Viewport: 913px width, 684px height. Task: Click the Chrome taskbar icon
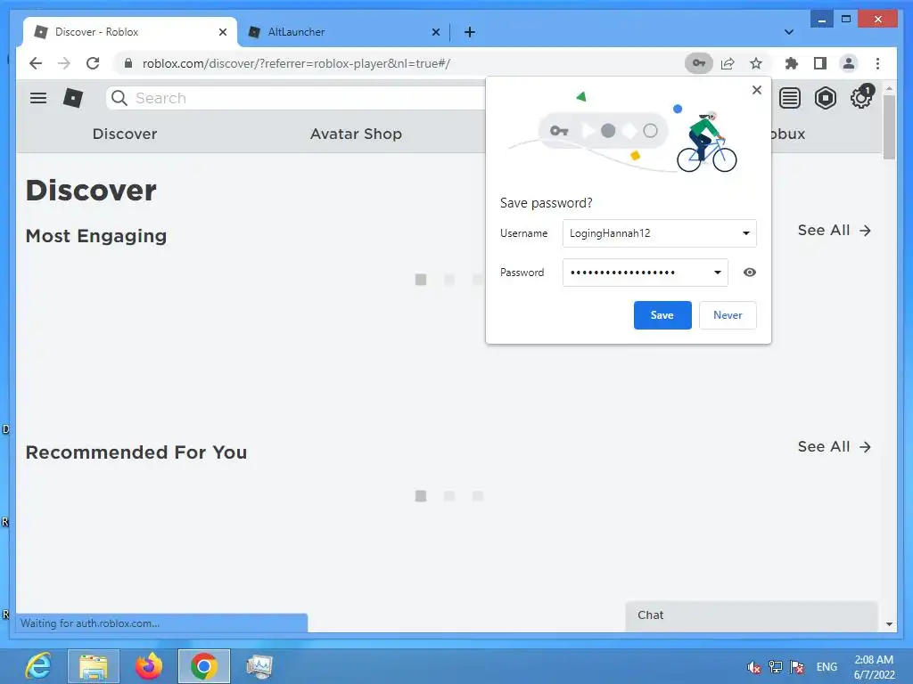pos(204,666)
